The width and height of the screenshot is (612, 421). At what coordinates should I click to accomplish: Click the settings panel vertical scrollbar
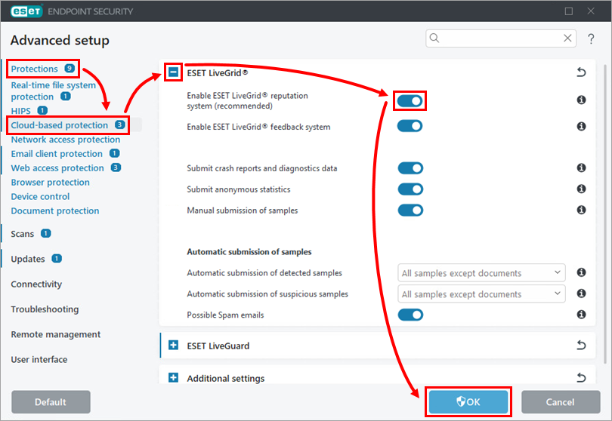605,214
